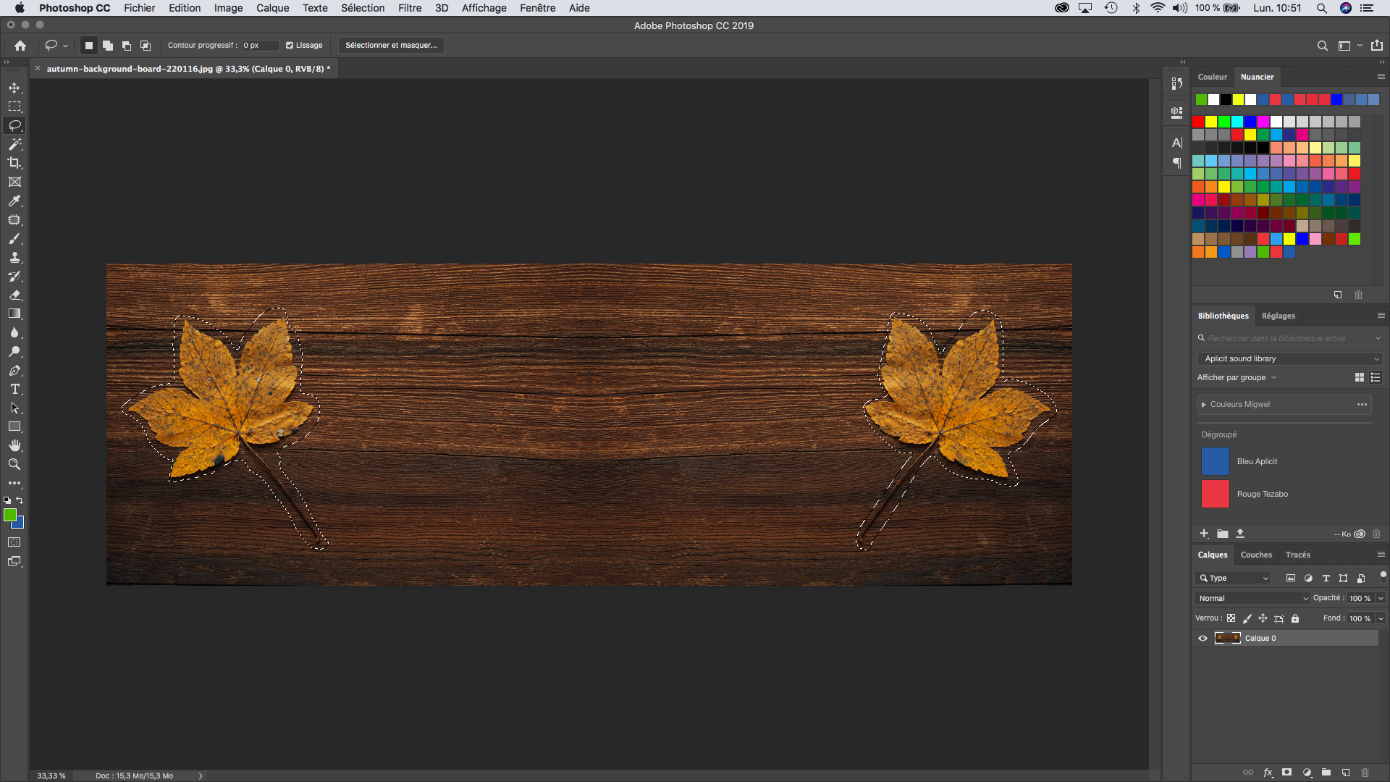
Task: Select the Type tool
Action: 14,390
